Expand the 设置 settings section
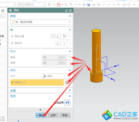The width and height of the screenshot is (139, 122). (70, 90)
